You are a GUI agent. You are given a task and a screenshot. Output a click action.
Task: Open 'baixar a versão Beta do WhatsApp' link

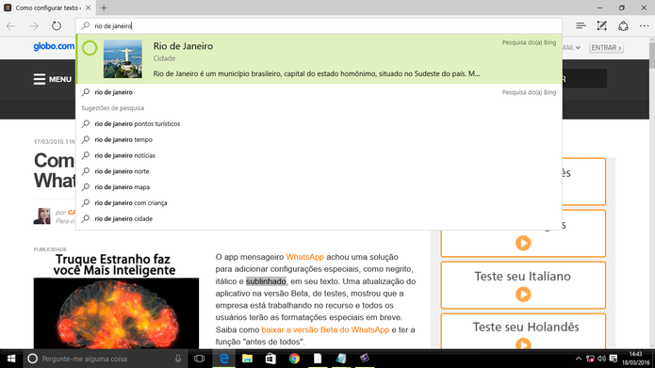325,329
